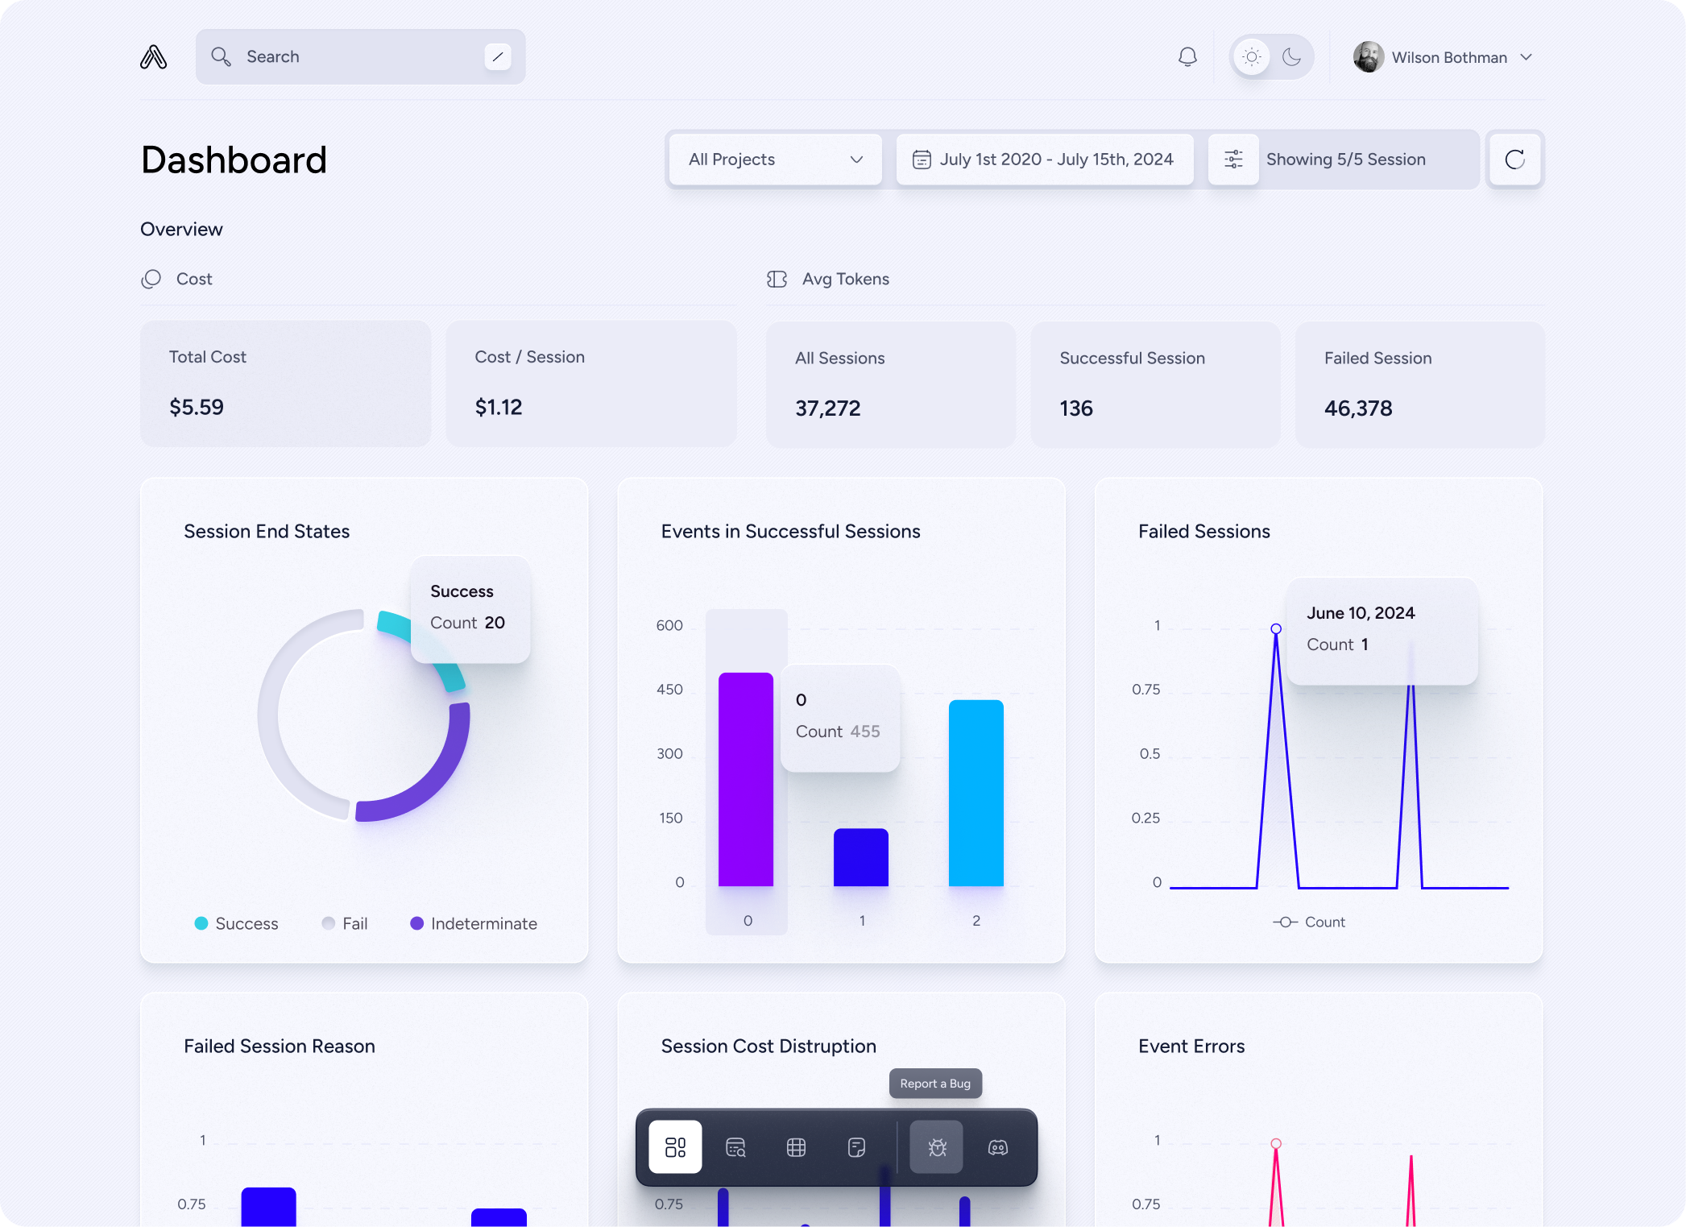The height and width of the screenshot is (1227, 1686).
Task: Open the date range picker
Action: pos(1045,160)
